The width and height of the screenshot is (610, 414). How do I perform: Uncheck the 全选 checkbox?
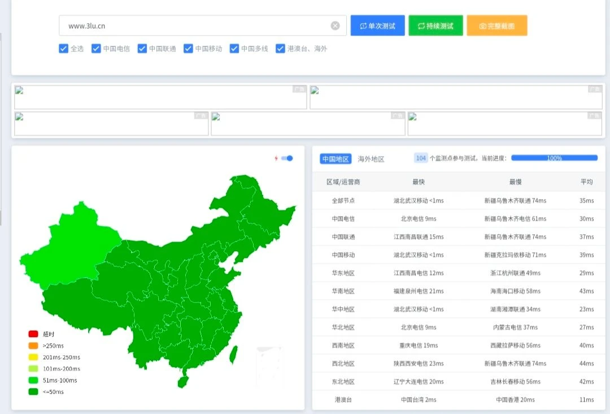pos(63,49)
